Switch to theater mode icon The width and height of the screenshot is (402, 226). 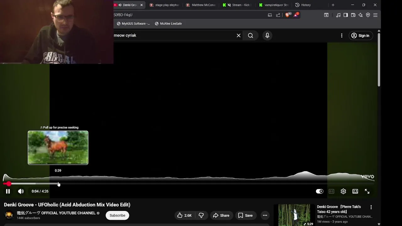355,191
